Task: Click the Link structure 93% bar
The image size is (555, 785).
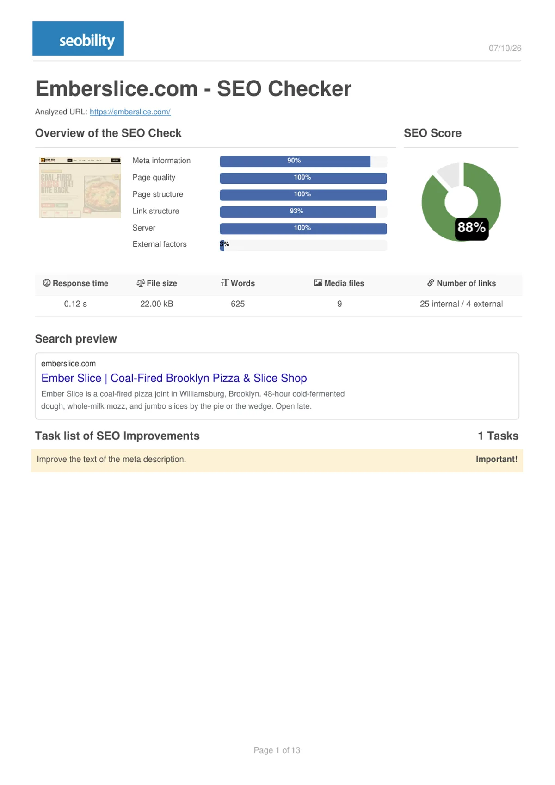Action: pyautogui.click(x=303, y=212)
